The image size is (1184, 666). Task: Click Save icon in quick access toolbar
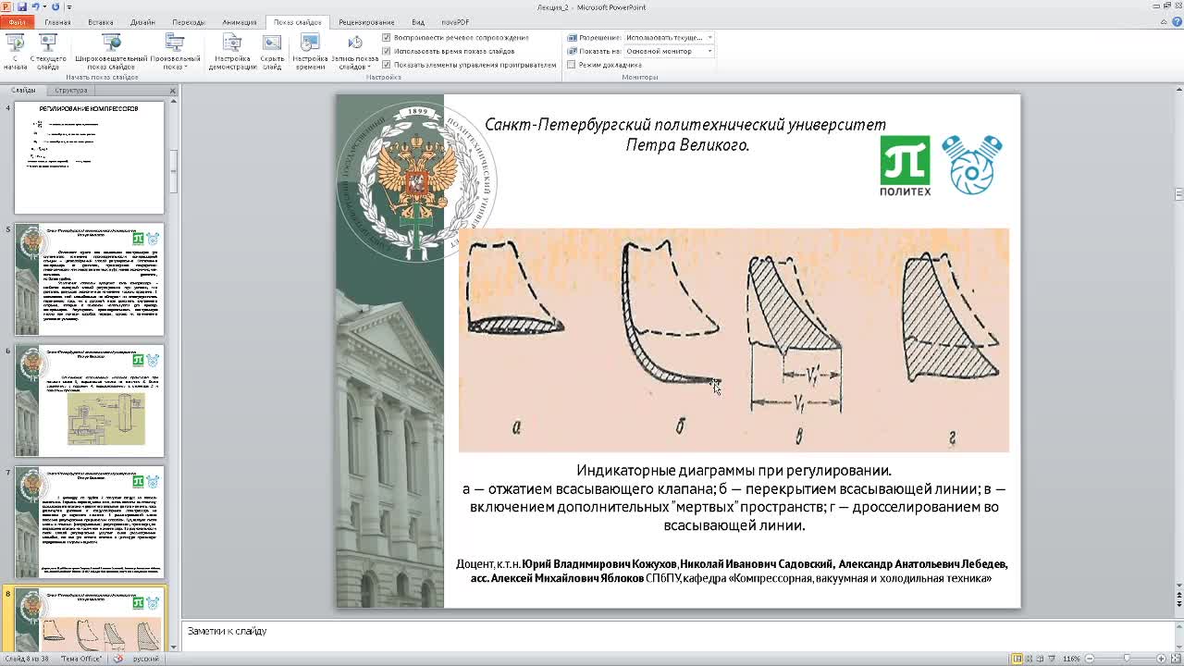21,6
